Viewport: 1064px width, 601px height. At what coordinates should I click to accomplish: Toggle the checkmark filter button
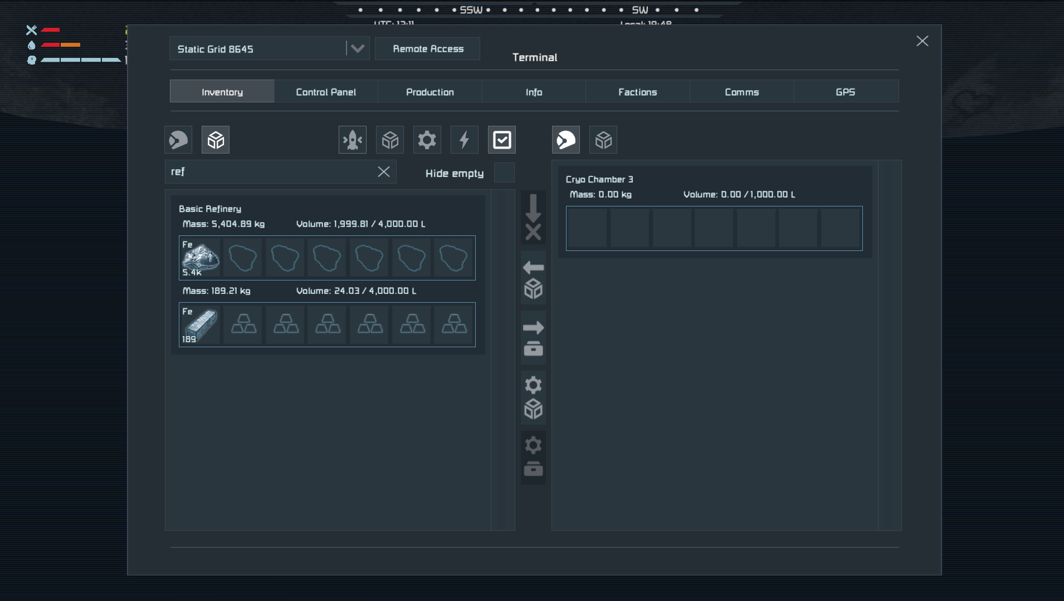[502, 140]
